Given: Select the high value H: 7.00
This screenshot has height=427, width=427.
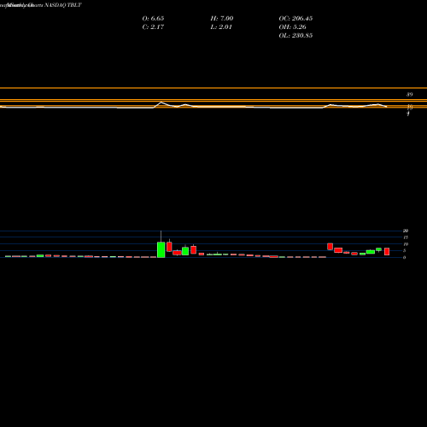Looking at the screenshot, I should point(222,19).
